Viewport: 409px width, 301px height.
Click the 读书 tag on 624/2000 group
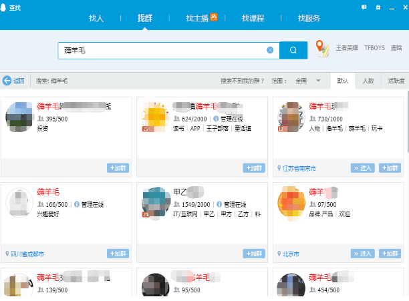(178, 128)
